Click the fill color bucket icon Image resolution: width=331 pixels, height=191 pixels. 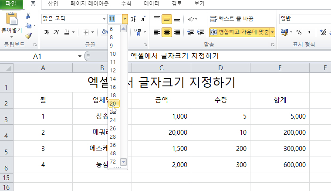coord(105,32)
